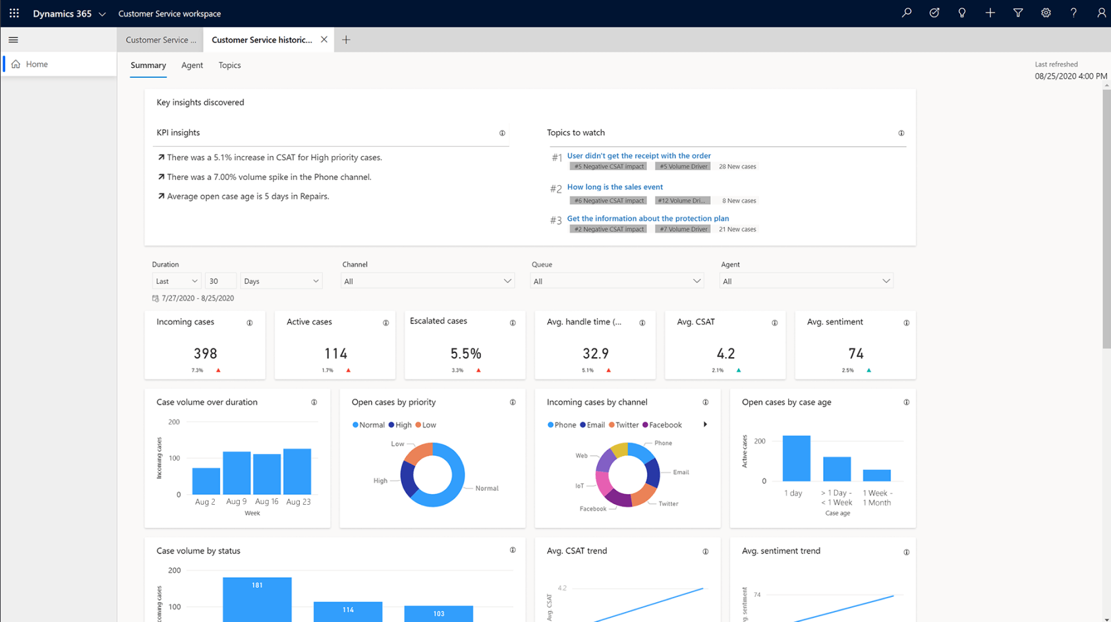Click the vertical page scrollbar
1111x622 pixels.
point(1106,219)
